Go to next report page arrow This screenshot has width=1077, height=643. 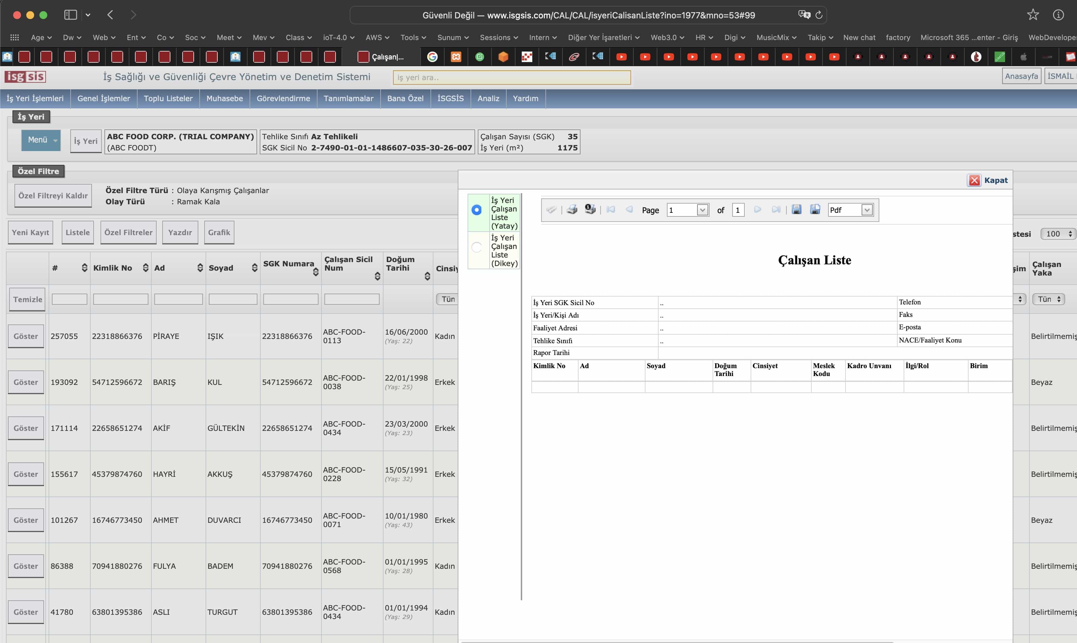click(x=757, y=210)
